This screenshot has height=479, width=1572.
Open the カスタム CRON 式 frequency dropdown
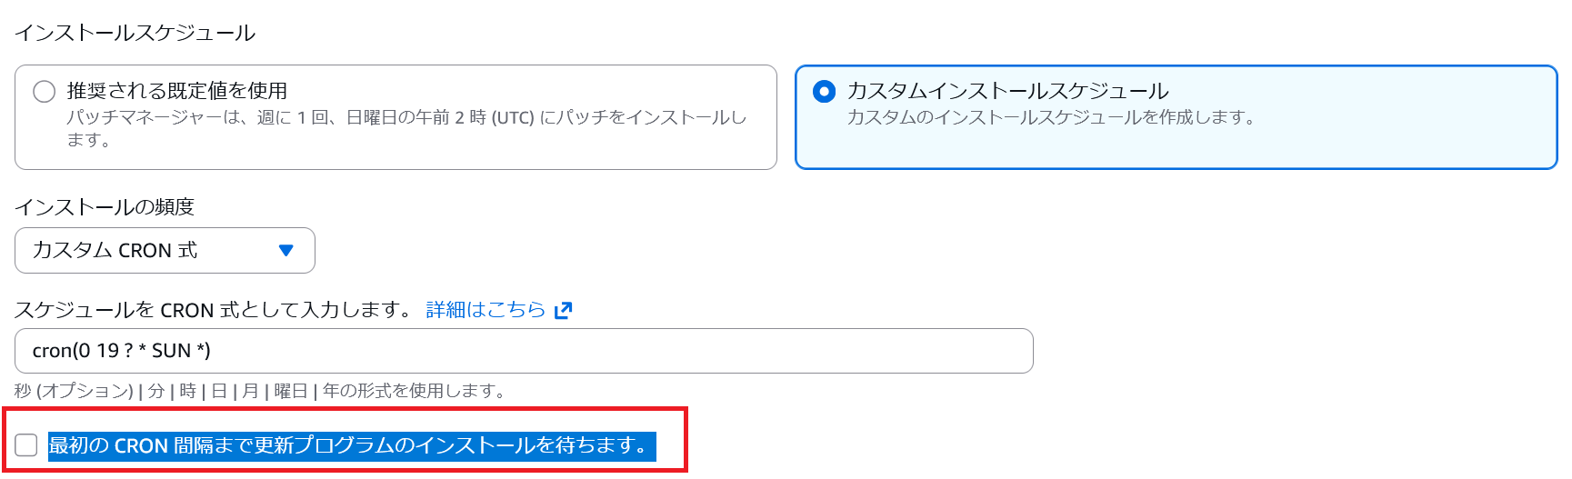(165, 251)
